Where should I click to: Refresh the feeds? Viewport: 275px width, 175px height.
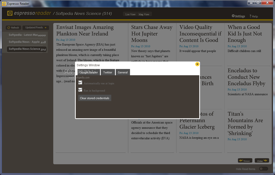tap(13, 27)
